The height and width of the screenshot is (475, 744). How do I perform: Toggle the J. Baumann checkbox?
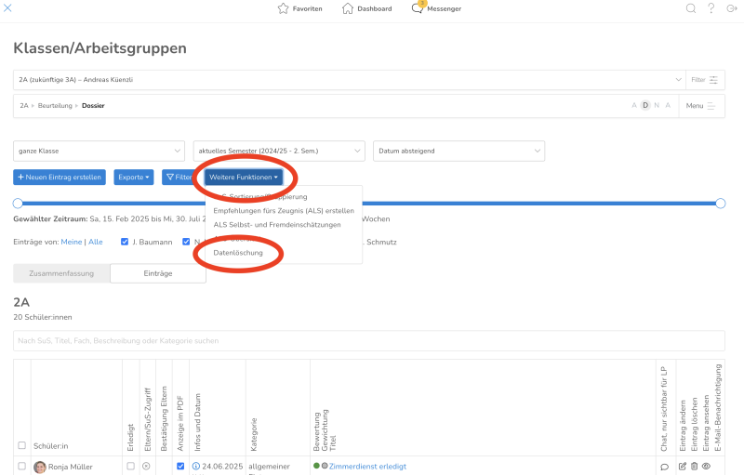125,242
